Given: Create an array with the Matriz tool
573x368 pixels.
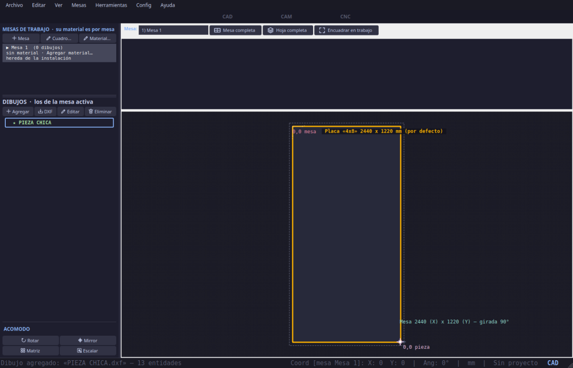Looking at the screenshot, I should coord(31,351).
